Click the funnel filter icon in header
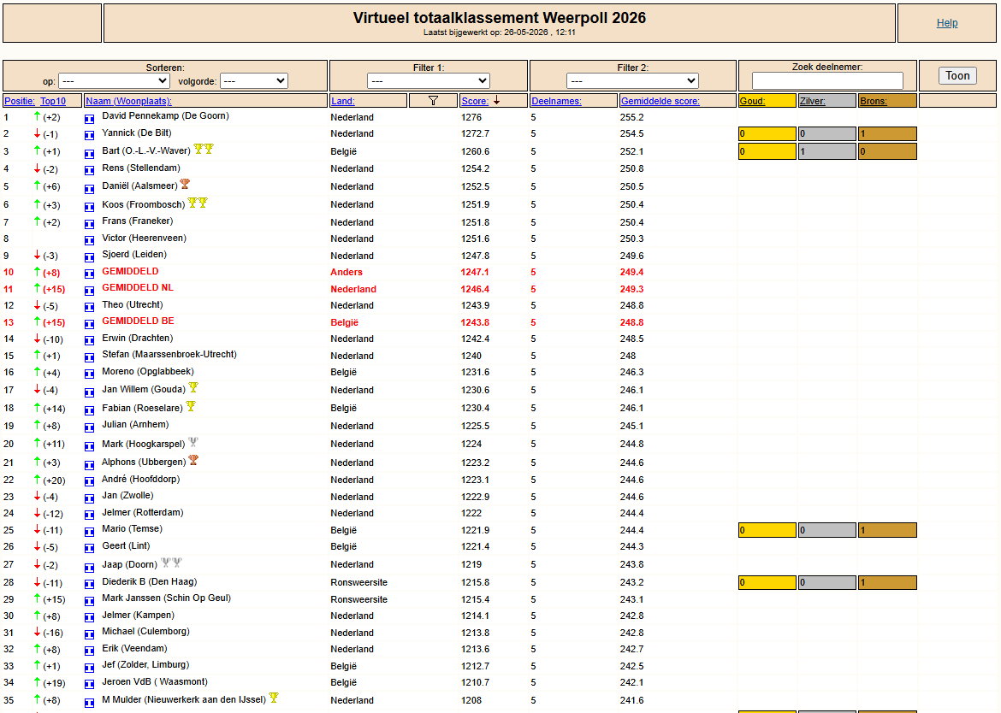 (x=434, y=101)
